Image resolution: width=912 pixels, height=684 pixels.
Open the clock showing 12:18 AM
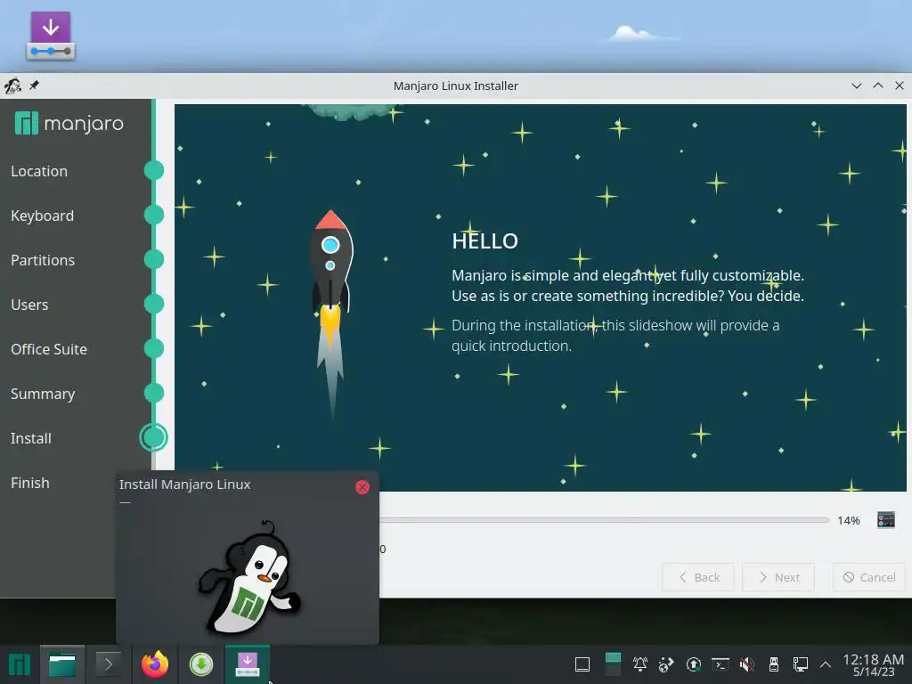873,664
